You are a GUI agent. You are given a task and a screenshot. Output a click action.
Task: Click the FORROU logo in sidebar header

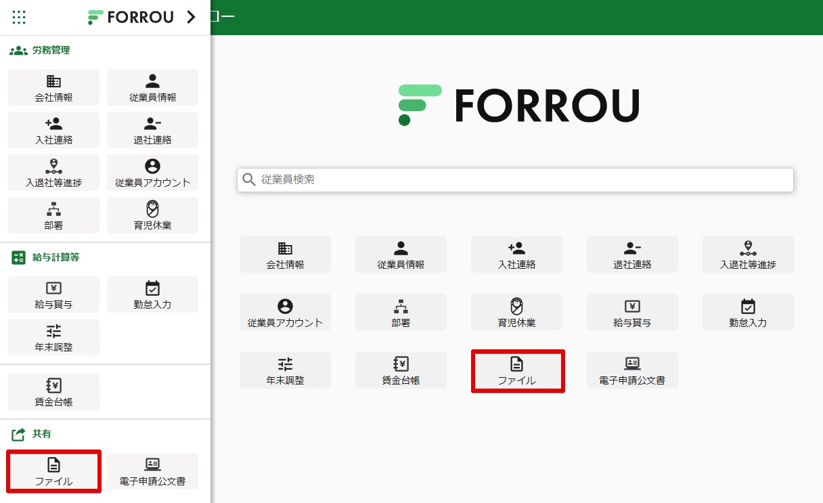[131, 17]
